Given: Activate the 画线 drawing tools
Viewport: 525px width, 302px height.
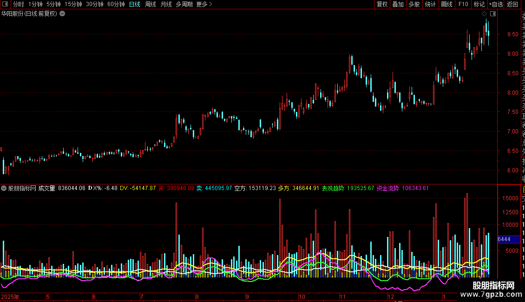Looking at the screenshot, I should pyautogui.click(x=446, y=4).
